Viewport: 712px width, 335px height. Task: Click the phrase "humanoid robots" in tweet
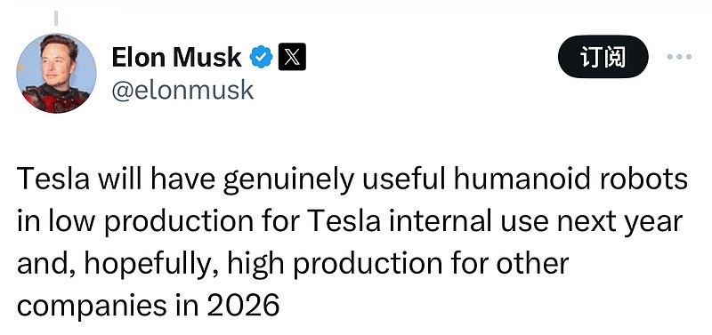click(570, 179)
